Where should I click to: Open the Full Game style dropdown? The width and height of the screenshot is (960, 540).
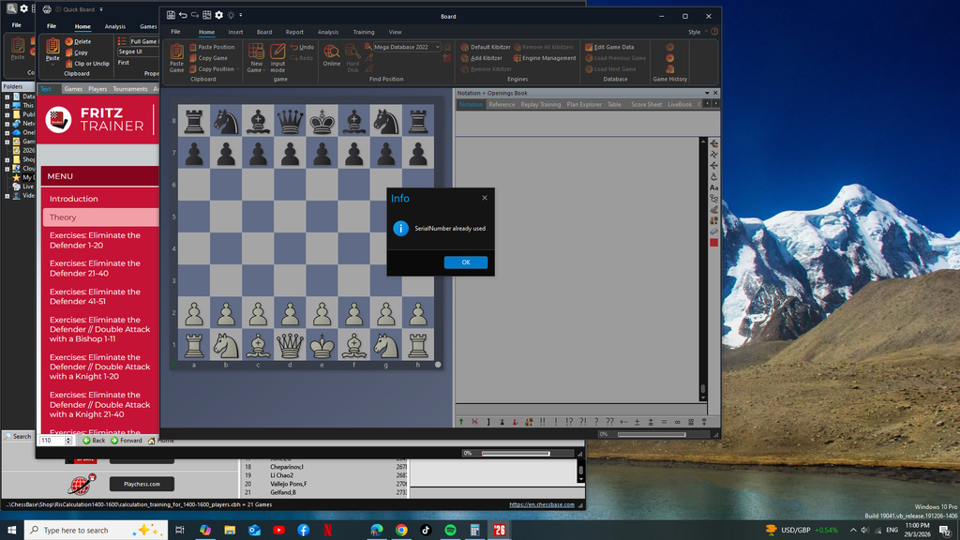tap(143, 41)
